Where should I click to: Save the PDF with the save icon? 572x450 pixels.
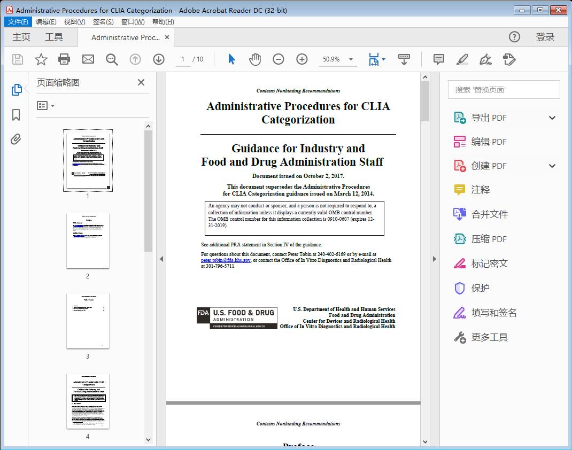click(x=17, y=59)
